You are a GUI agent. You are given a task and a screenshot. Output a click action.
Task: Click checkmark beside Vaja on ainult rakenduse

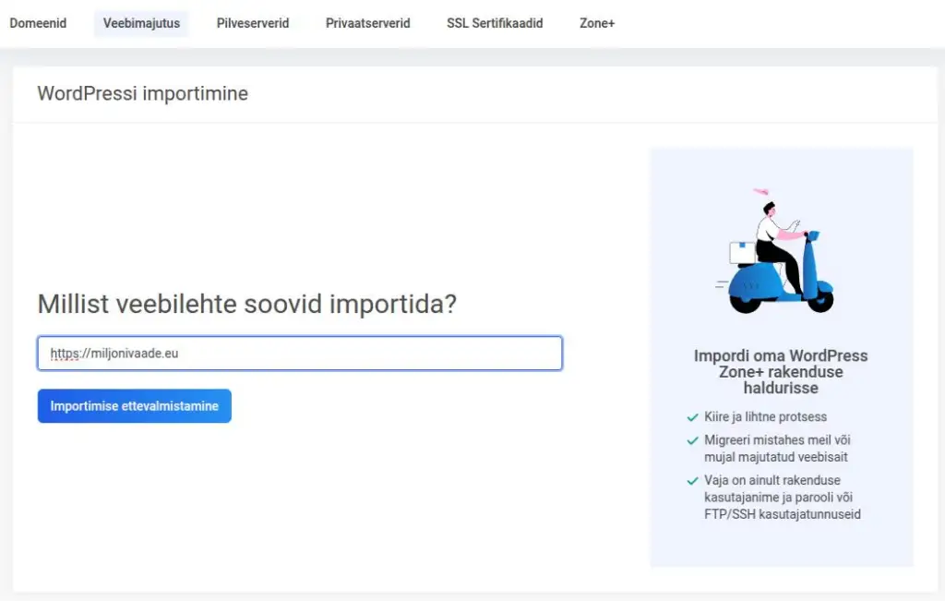692,481
